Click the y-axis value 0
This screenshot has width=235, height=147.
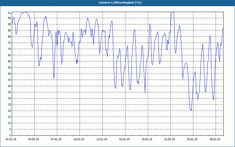tap(10, 136)
